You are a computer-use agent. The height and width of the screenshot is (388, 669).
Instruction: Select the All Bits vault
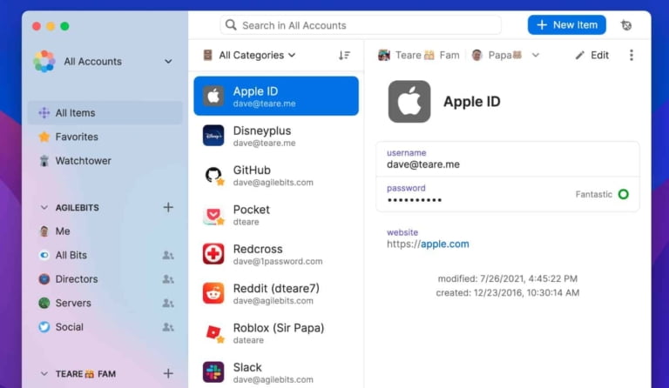click(x=105, y=255)
